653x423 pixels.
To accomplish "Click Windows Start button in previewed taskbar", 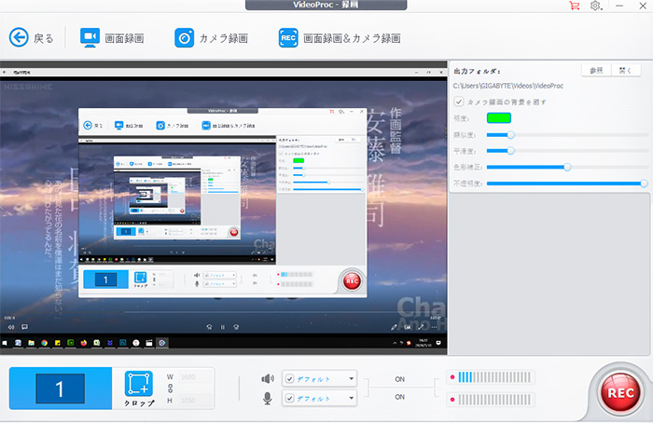I will click(x=5, y=343).
